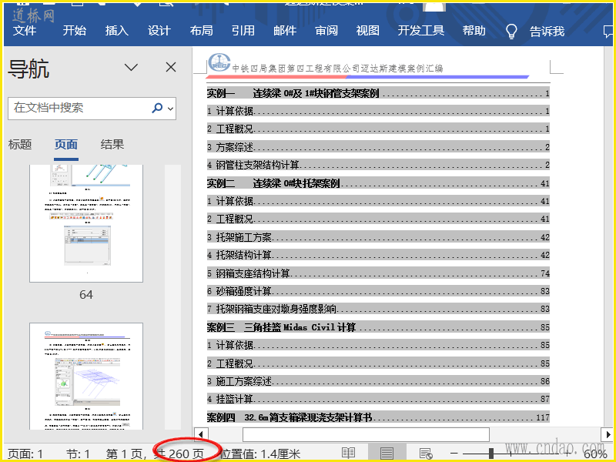
Task: Click the document header company title text
Action: (337, 69)
